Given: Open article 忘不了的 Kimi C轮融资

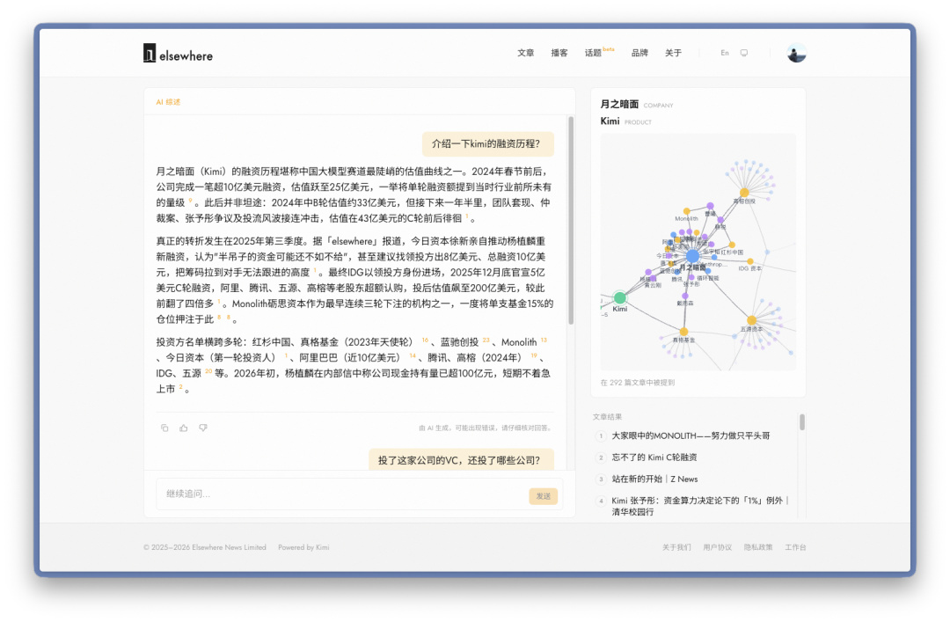Looking at the screenshot, I should (654, 457).
